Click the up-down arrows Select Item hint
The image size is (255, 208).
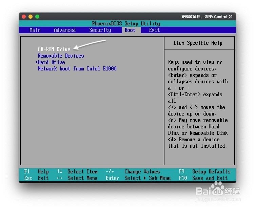[77, 172]
